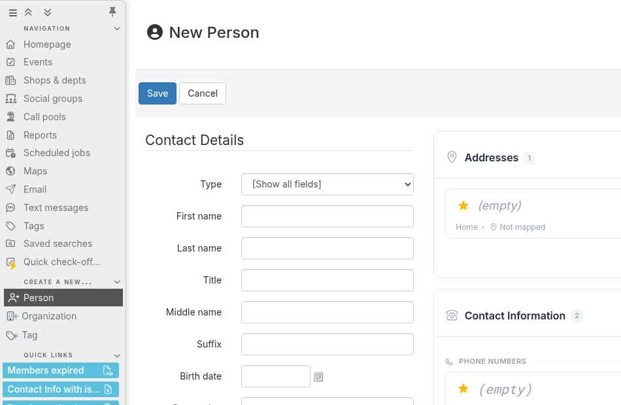Screen dimensions: 621x405
Task: Collapse all sidebar sections with double up chevron
Action: pos(28,12)
